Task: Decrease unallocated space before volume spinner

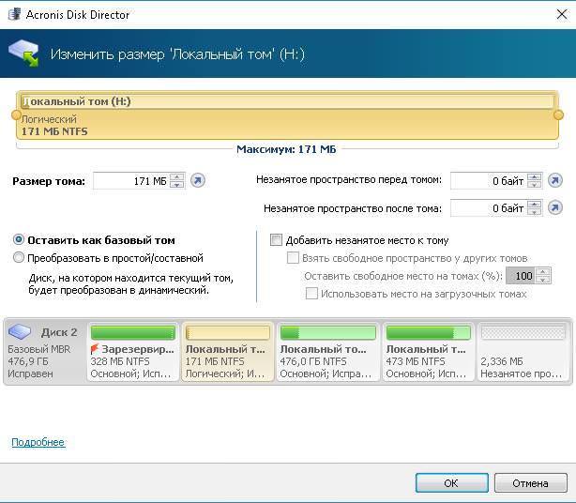Action: pyautogui.click(x=534, y=185)
